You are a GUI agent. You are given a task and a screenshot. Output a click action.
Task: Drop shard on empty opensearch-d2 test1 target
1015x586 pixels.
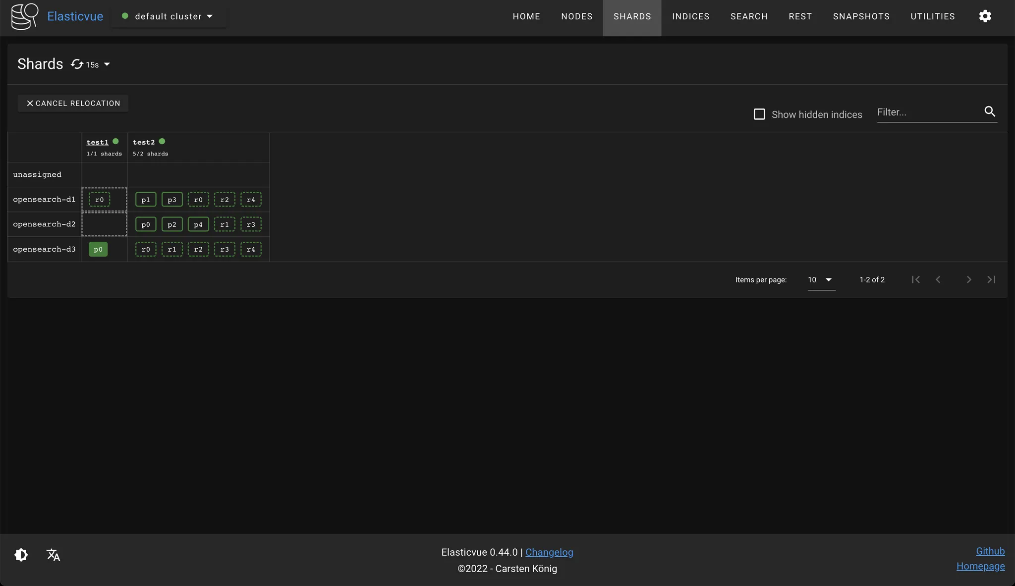click(104, 224)
